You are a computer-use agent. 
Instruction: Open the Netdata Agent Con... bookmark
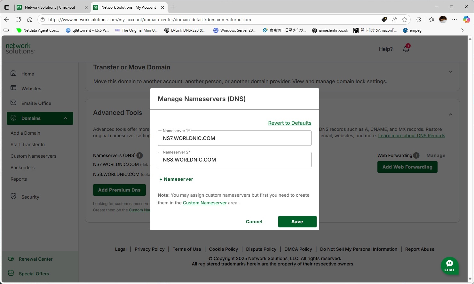pos(38,30)
